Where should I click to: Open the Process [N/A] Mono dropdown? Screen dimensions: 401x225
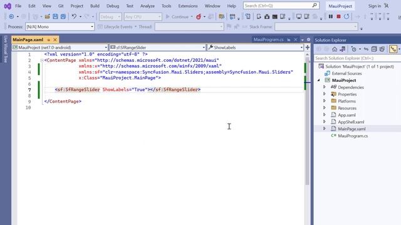click(60, 27)
